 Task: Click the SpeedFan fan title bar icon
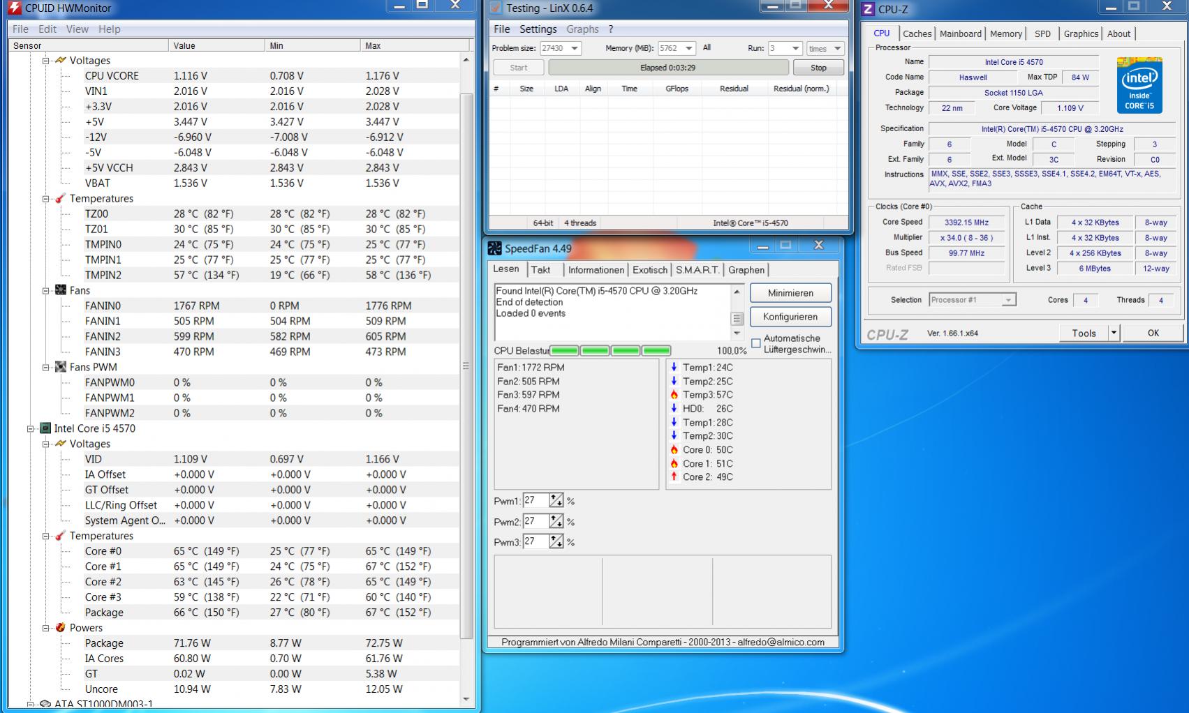494,248
